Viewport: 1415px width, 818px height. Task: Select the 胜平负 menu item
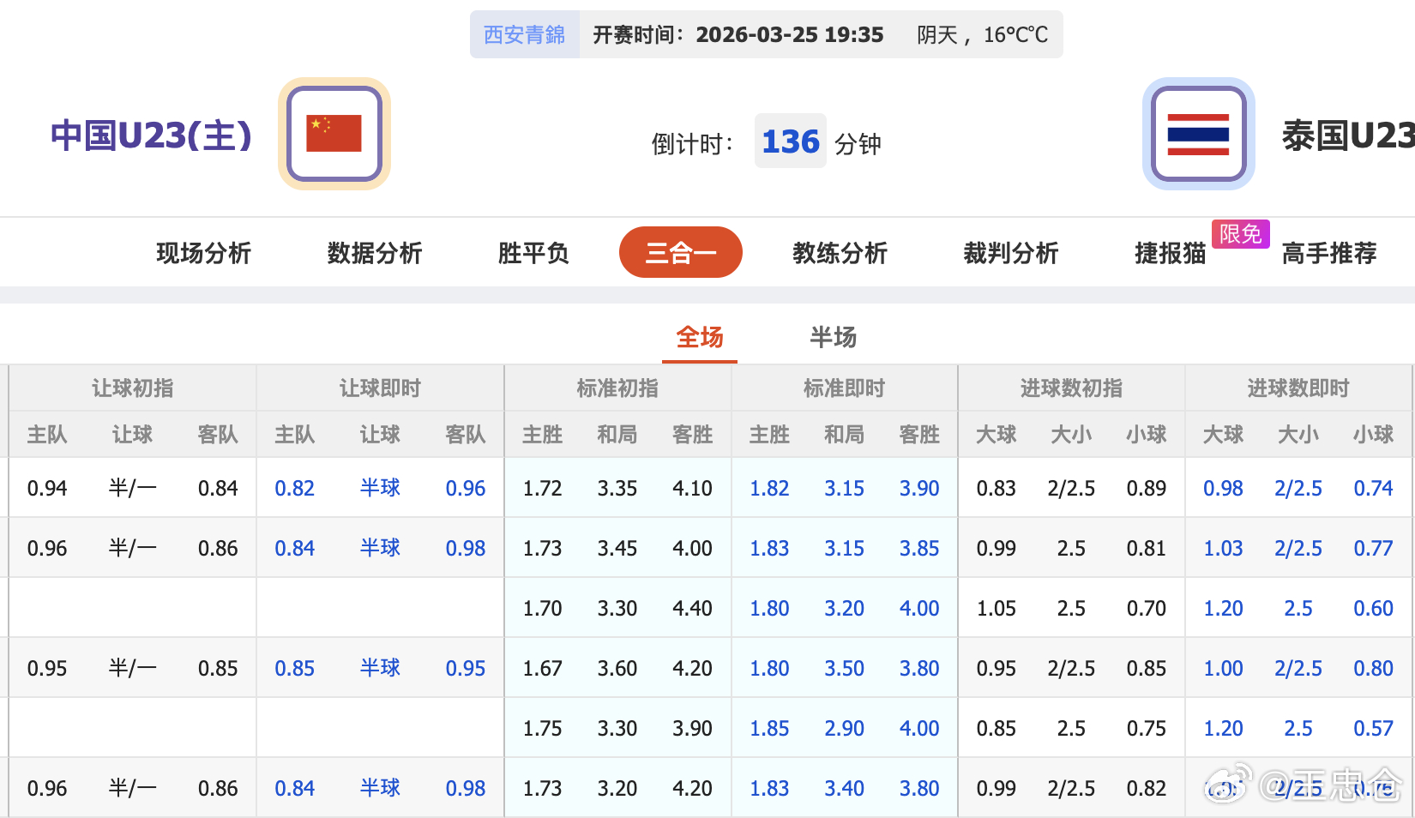pos(532,253)
